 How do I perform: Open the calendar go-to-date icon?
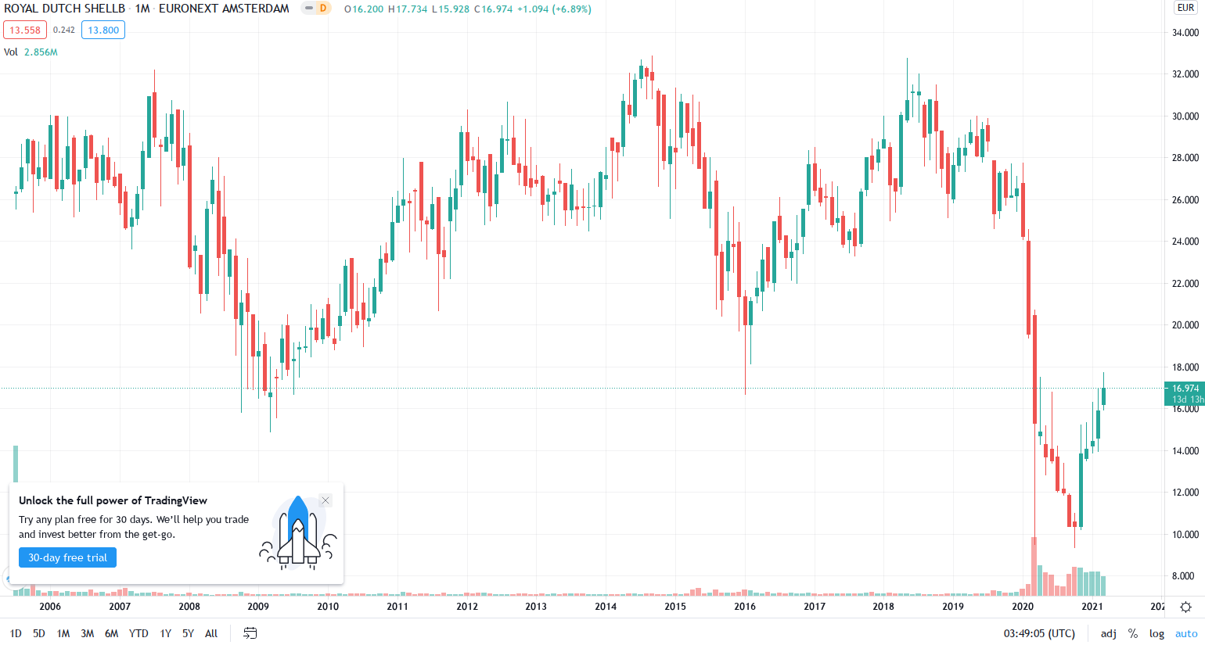(250, 633)
